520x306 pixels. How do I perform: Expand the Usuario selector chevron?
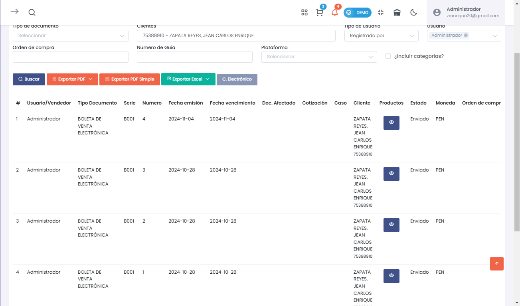[495, 36]
